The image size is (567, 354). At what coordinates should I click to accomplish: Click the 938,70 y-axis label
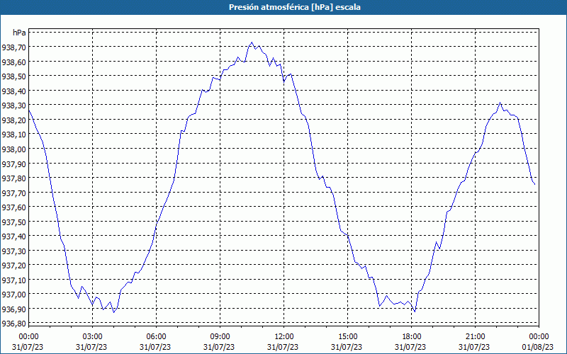point(13,47)
